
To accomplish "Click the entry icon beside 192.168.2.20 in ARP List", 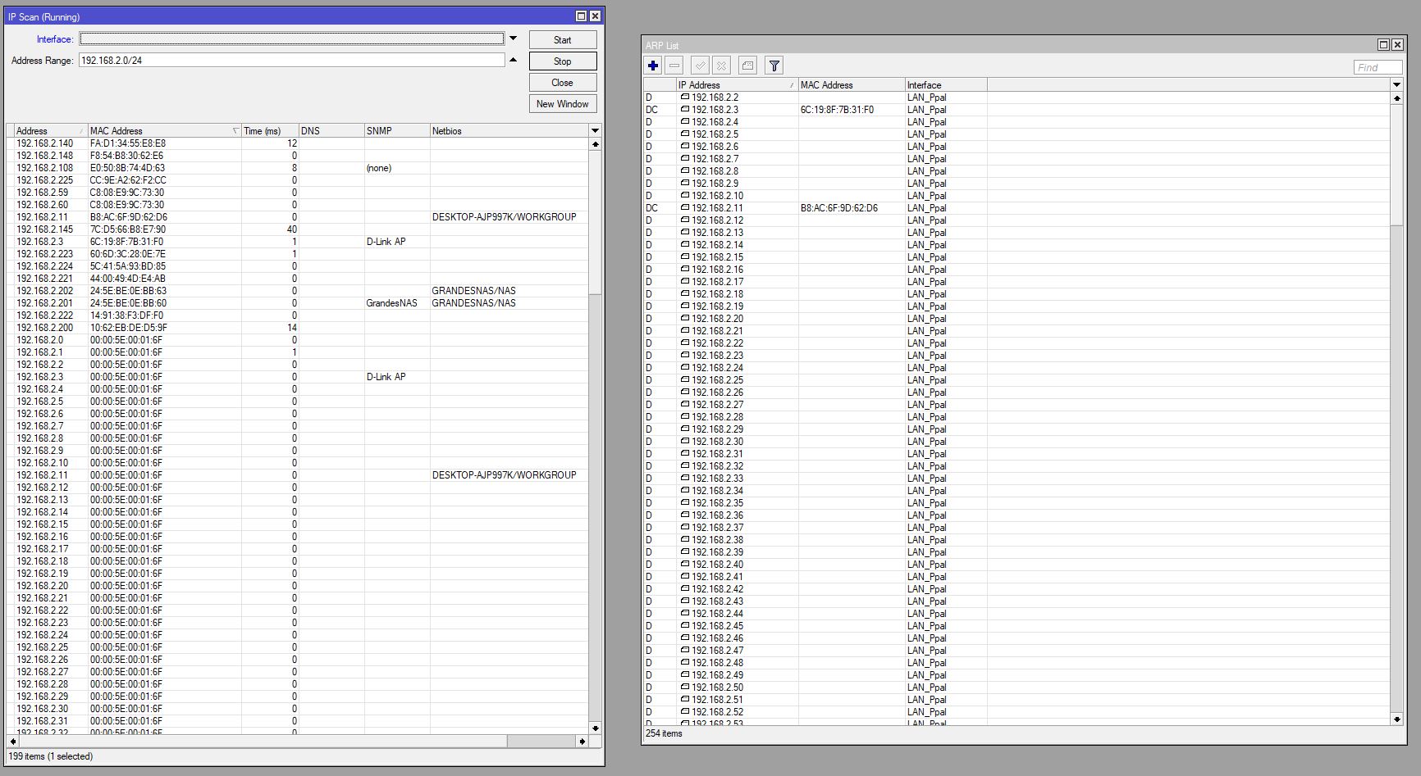I will click(x=684, y=319).
